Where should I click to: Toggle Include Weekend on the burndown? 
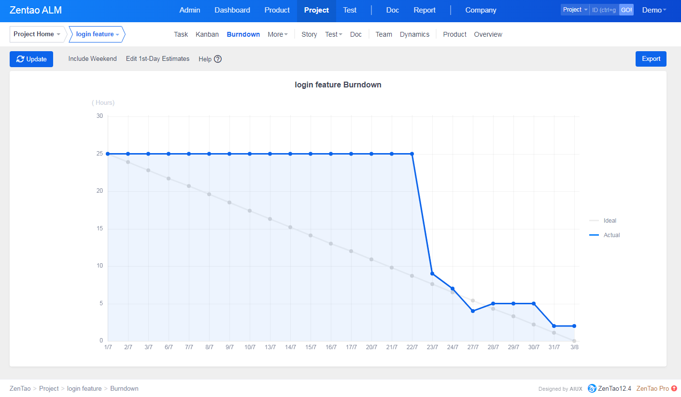pos(92,58)
